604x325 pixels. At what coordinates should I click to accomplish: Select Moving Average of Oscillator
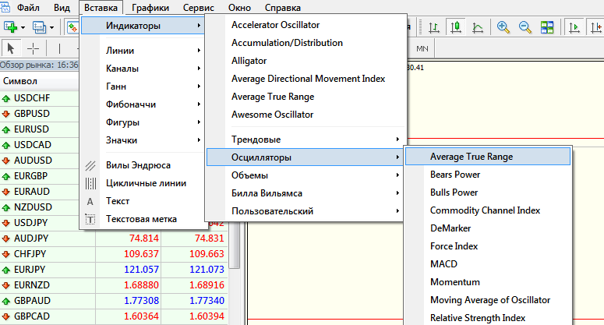pos(490,300)
